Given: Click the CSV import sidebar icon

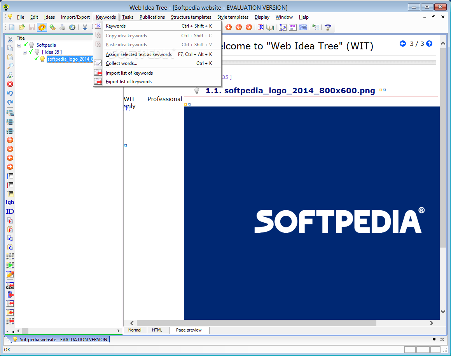Looking at the screenshot, I should [x=10, y=286].
